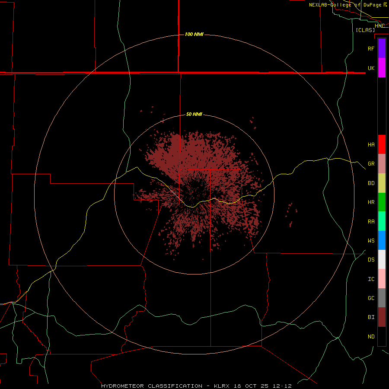Click the BI legend label
Image resolution: width=389 pixels, height=389 pixels.
click(x=371, y=317)
